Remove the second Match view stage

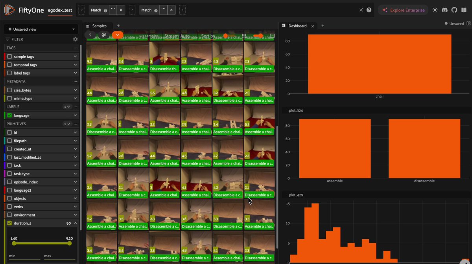point(171,10)
